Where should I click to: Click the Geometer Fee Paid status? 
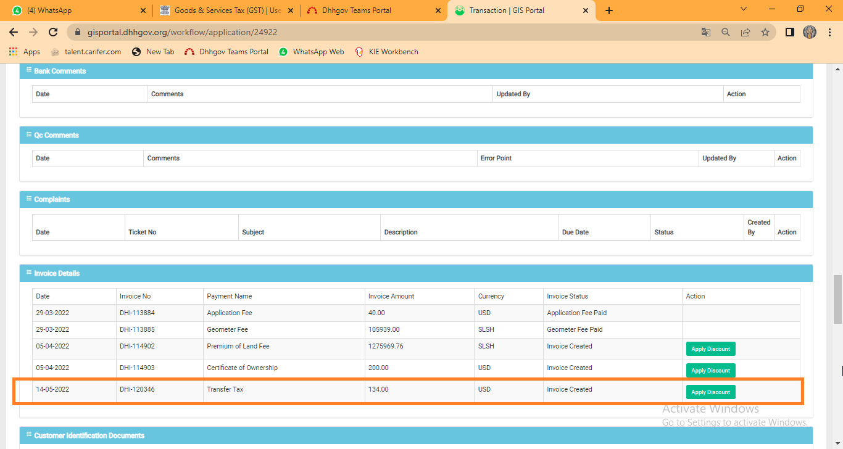[575, 329]
